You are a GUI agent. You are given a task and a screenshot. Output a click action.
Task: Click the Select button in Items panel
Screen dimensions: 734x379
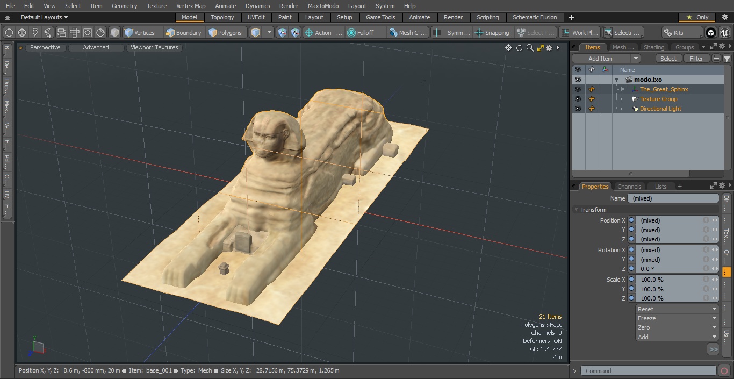click(x=668, y=59)
